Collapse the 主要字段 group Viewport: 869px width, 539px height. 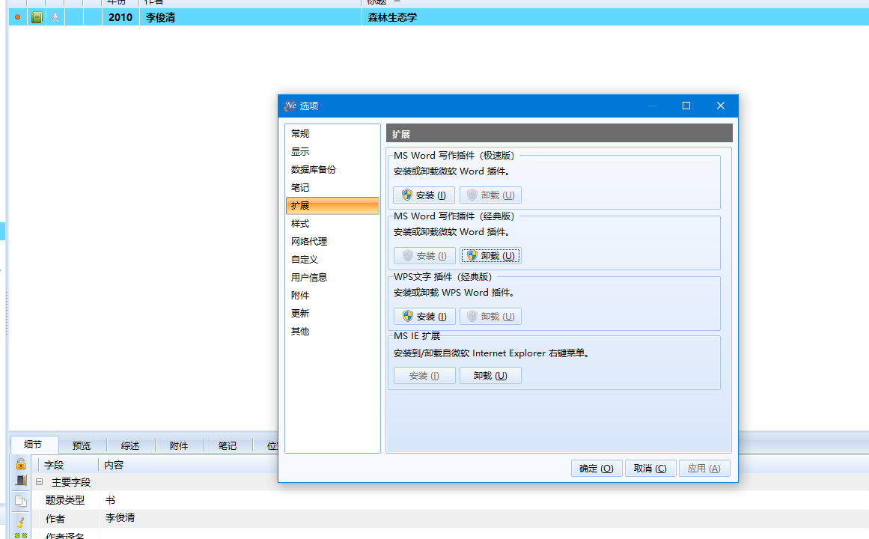click(x=40, y=482)
